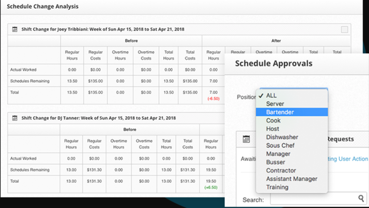The image size is (369, 208).
Task: Click calendar icon beside Joey Tribbiani shift change
Action: [15, 29]
